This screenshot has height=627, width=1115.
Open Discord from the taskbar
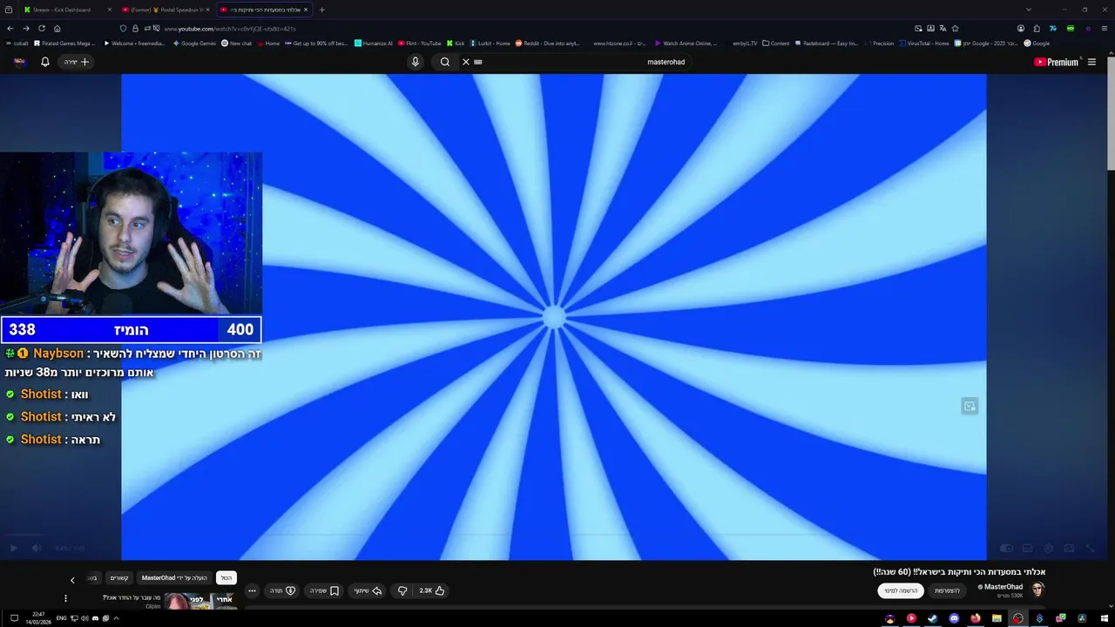pyautogui.click(x=954, y=618)
